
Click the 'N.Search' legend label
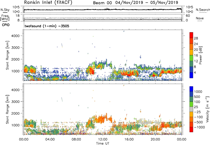tap(203, 10)
